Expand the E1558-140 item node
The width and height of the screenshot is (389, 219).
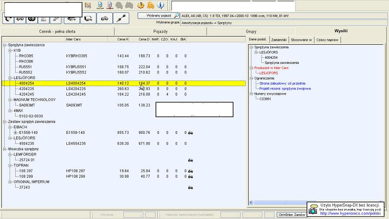click(x=15, y=133)
